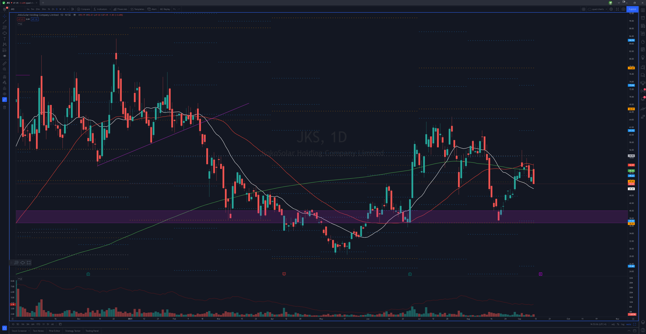The width and height of the screenshot is (646, 334).
Task: Open the Fibonacci tools in left toolbar
Action: click(4, 27)
